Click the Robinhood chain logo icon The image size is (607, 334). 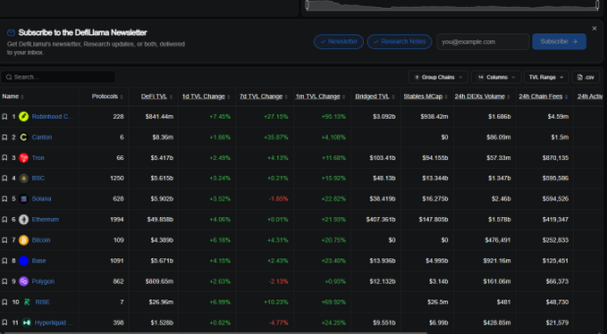tap(23, 117)
